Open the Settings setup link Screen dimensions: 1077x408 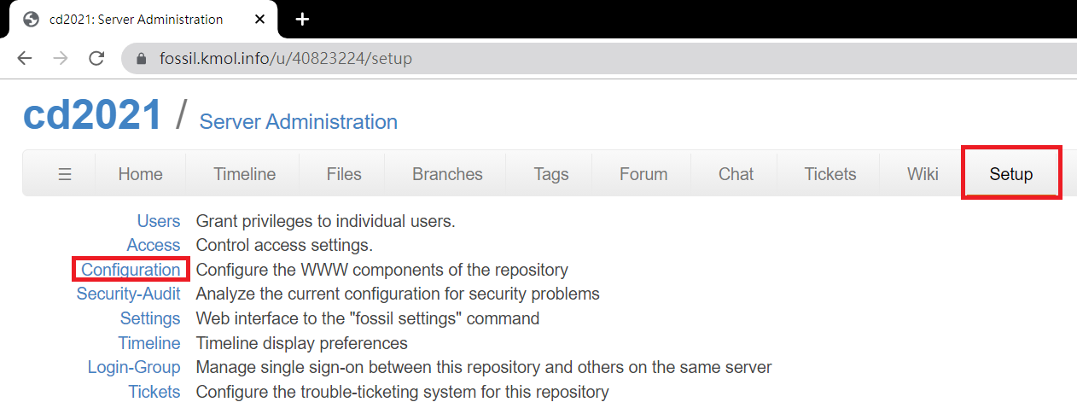coord(150,318)
